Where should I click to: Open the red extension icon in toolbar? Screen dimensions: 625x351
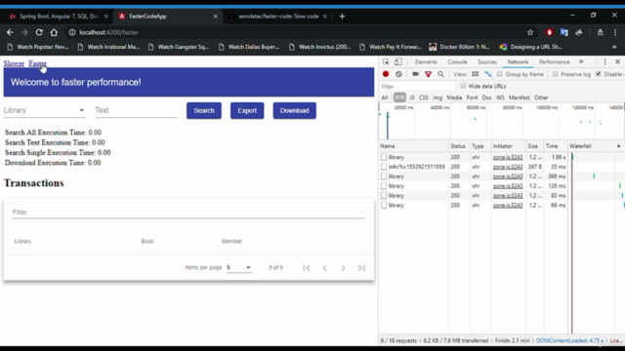(x=549, y=32)
